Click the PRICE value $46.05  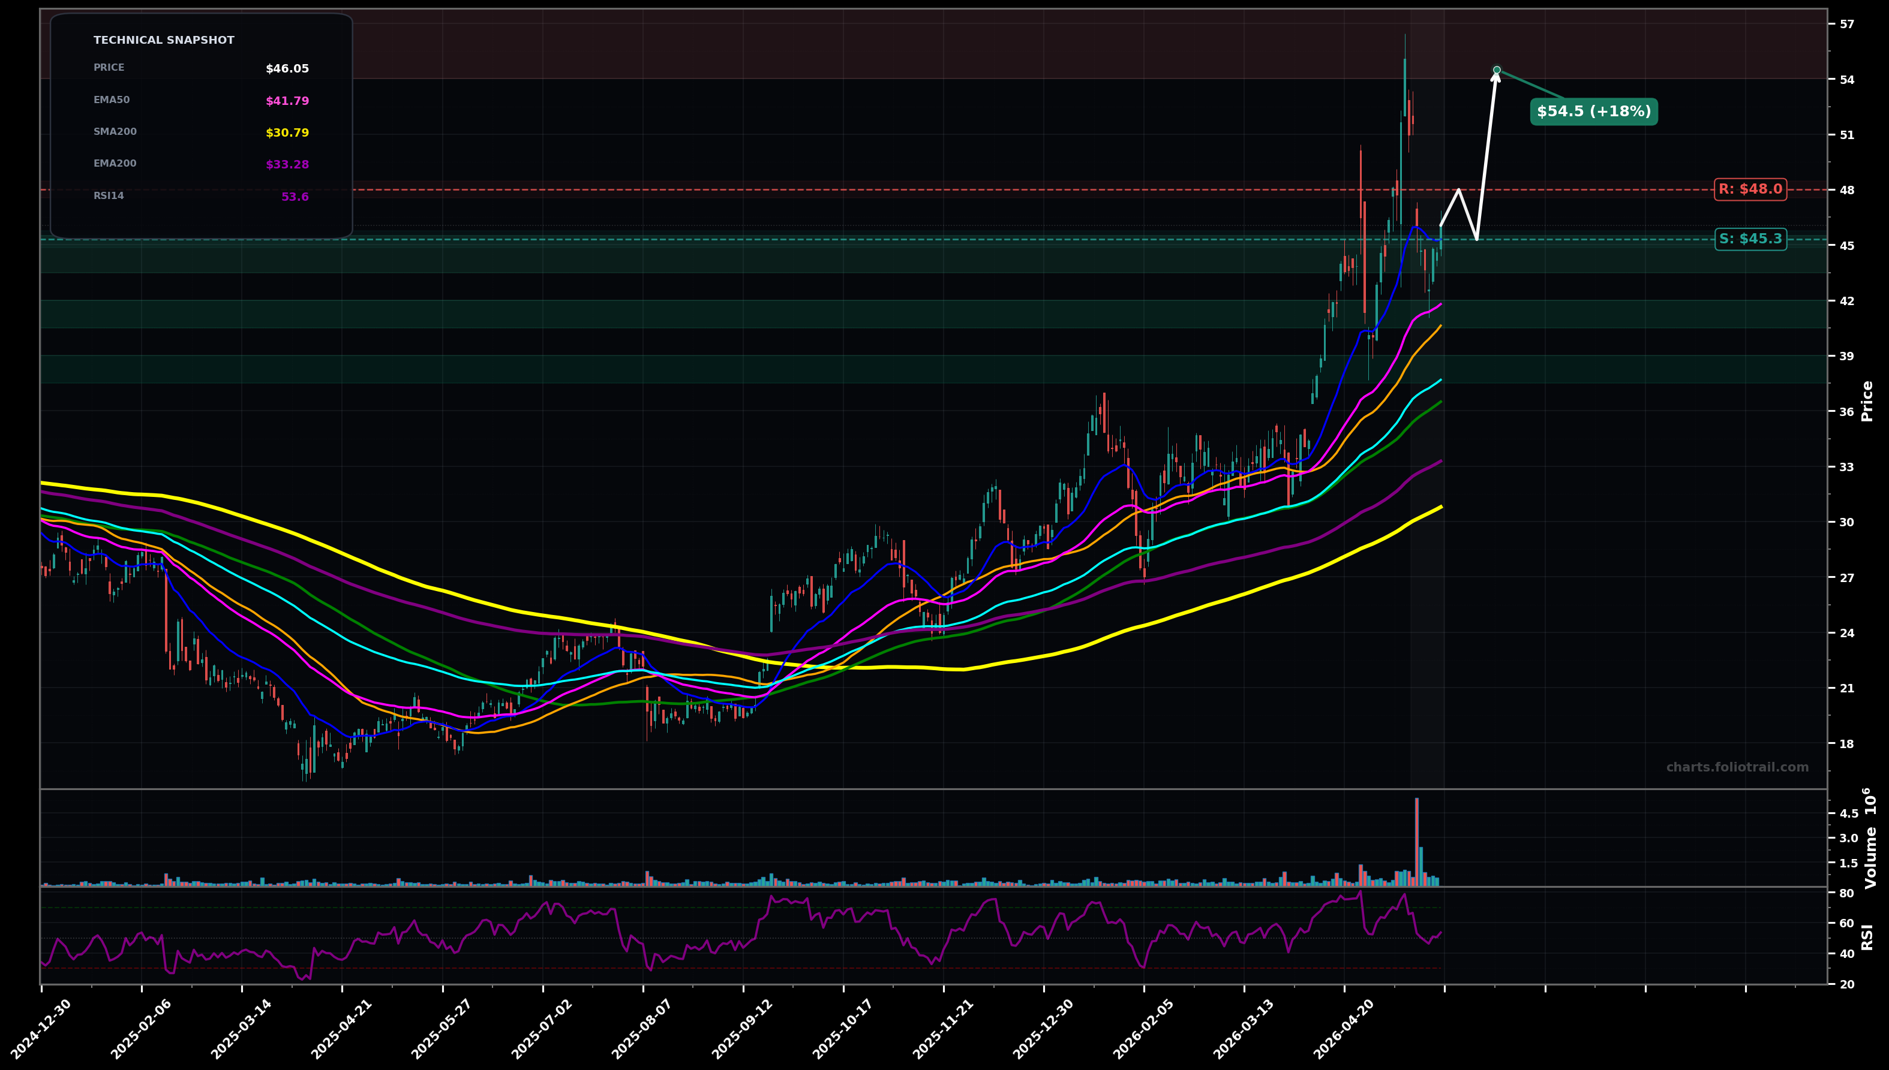coord(287,69)
